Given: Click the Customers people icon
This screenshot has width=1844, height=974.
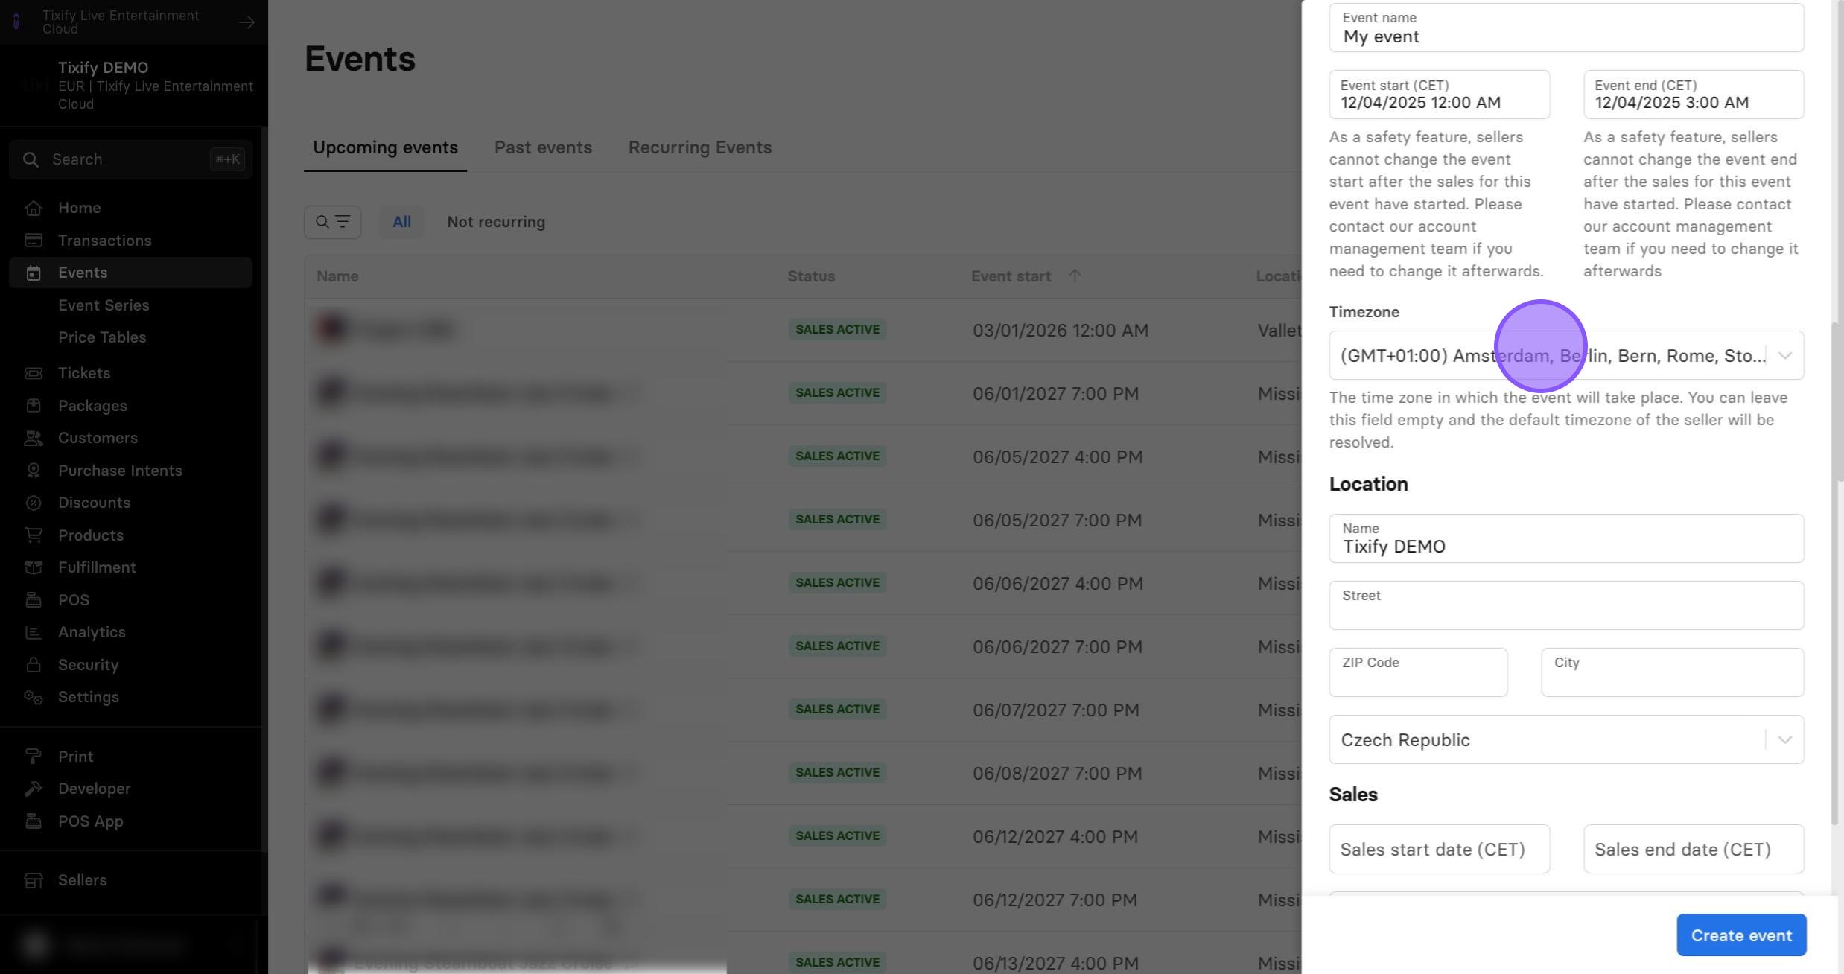Looking at the screenshot, I should coord(33,438).
